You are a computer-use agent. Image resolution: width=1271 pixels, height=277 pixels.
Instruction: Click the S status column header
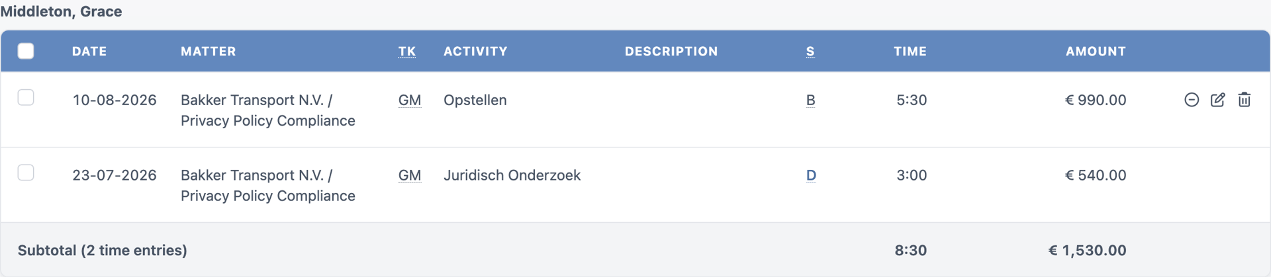pyautogui.click(x=810, y=52)
